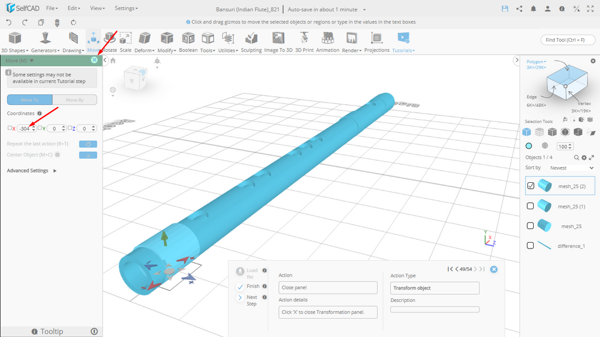Image resolution: width=600 pixels, height=337 pixels.
Task: Pick the light blue object color swatch
Action: (529, 146)
